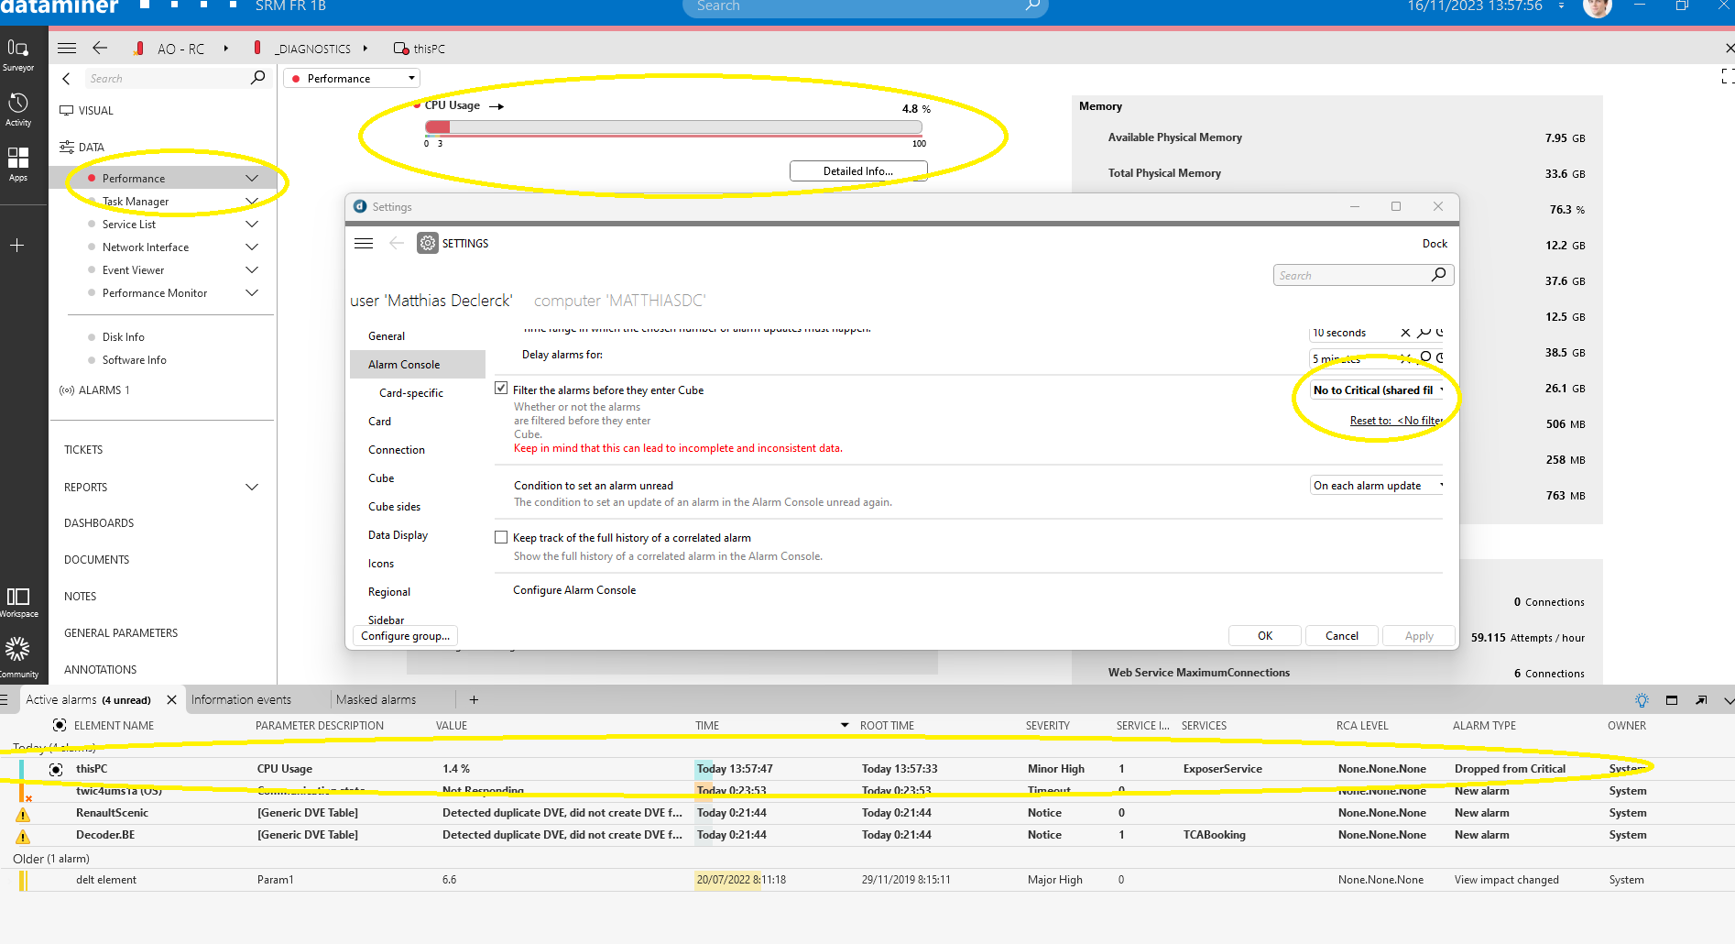Open the Apps sidebar panel

click(x=18, y=164)
